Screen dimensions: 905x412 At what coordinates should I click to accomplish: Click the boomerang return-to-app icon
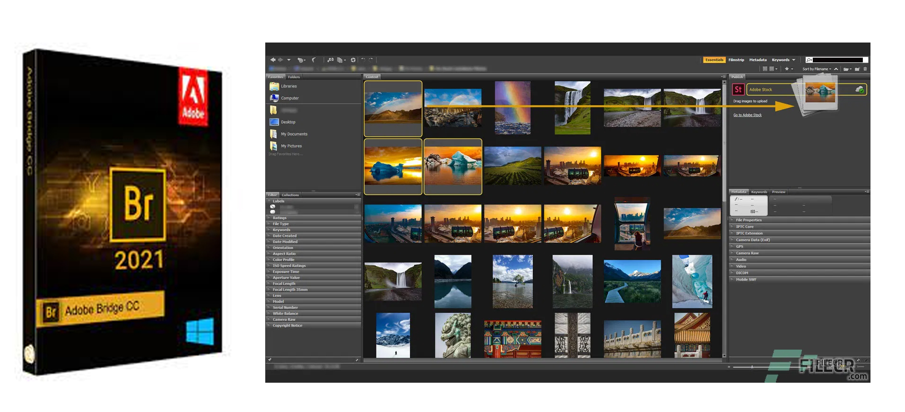313,60
